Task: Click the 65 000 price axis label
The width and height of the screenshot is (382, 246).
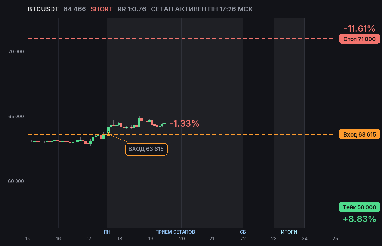Action: tap(16, 117)
